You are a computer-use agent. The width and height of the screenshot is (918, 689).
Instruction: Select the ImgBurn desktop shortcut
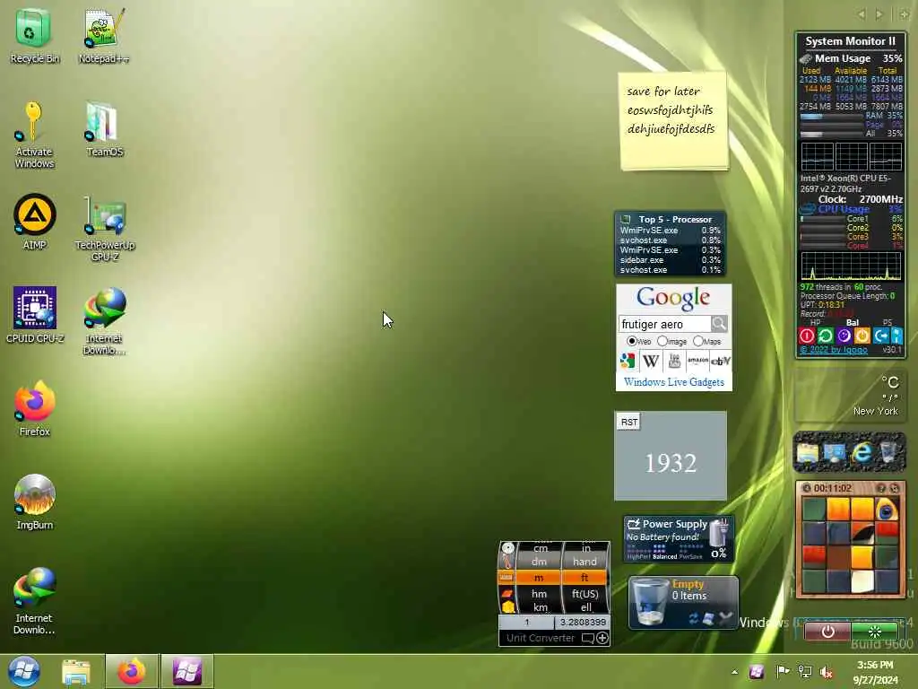tap(35, 501)
